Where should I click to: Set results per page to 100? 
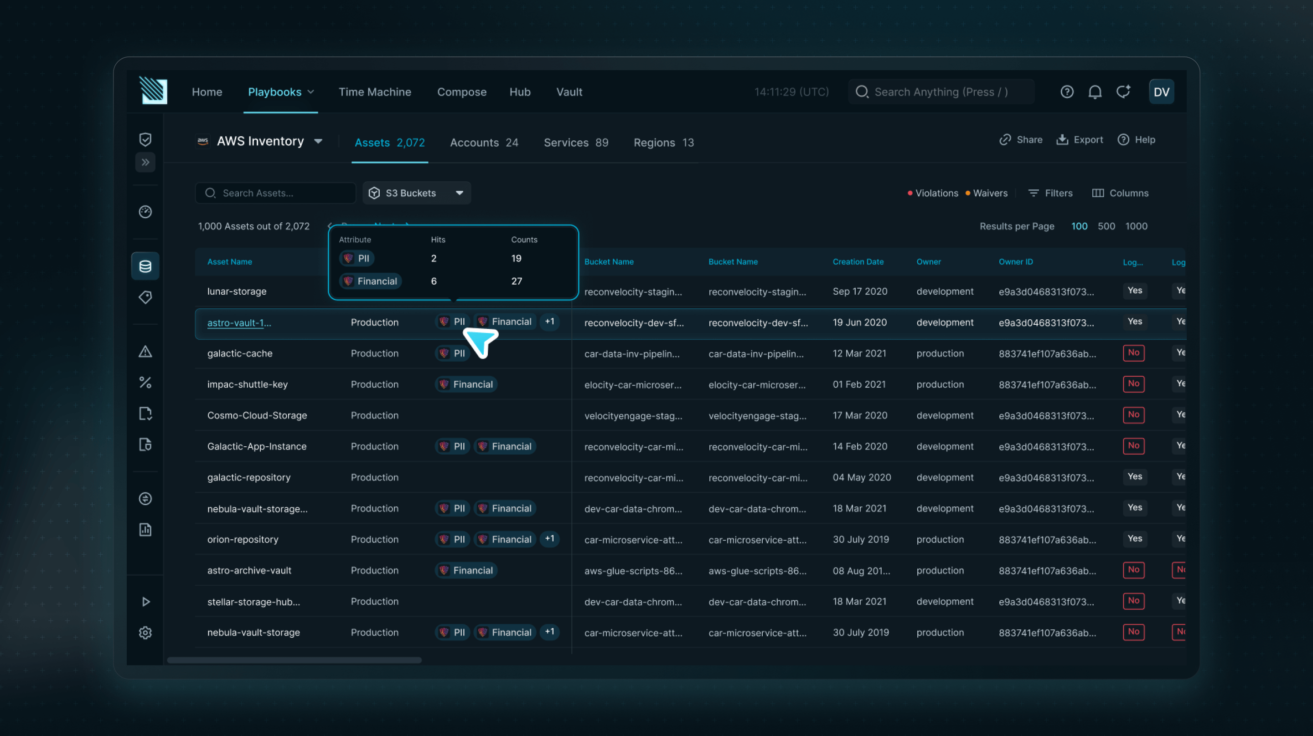pos(1079,226)
